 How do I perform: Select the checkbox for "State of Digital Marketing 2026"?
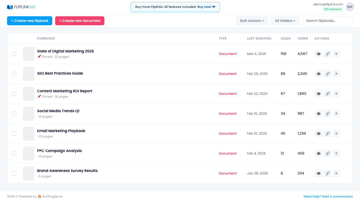pos(14,54)
